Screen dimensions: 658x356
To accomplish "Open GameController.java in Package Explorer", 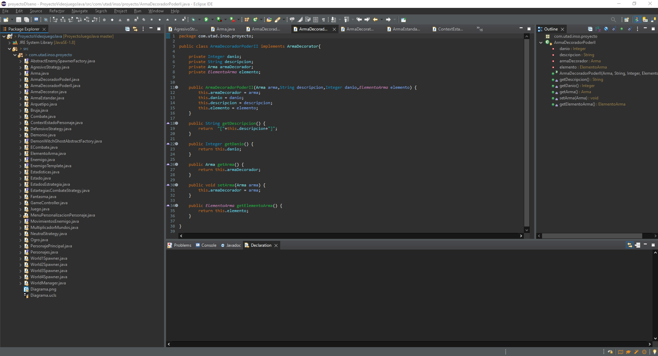I will (49, 203).
